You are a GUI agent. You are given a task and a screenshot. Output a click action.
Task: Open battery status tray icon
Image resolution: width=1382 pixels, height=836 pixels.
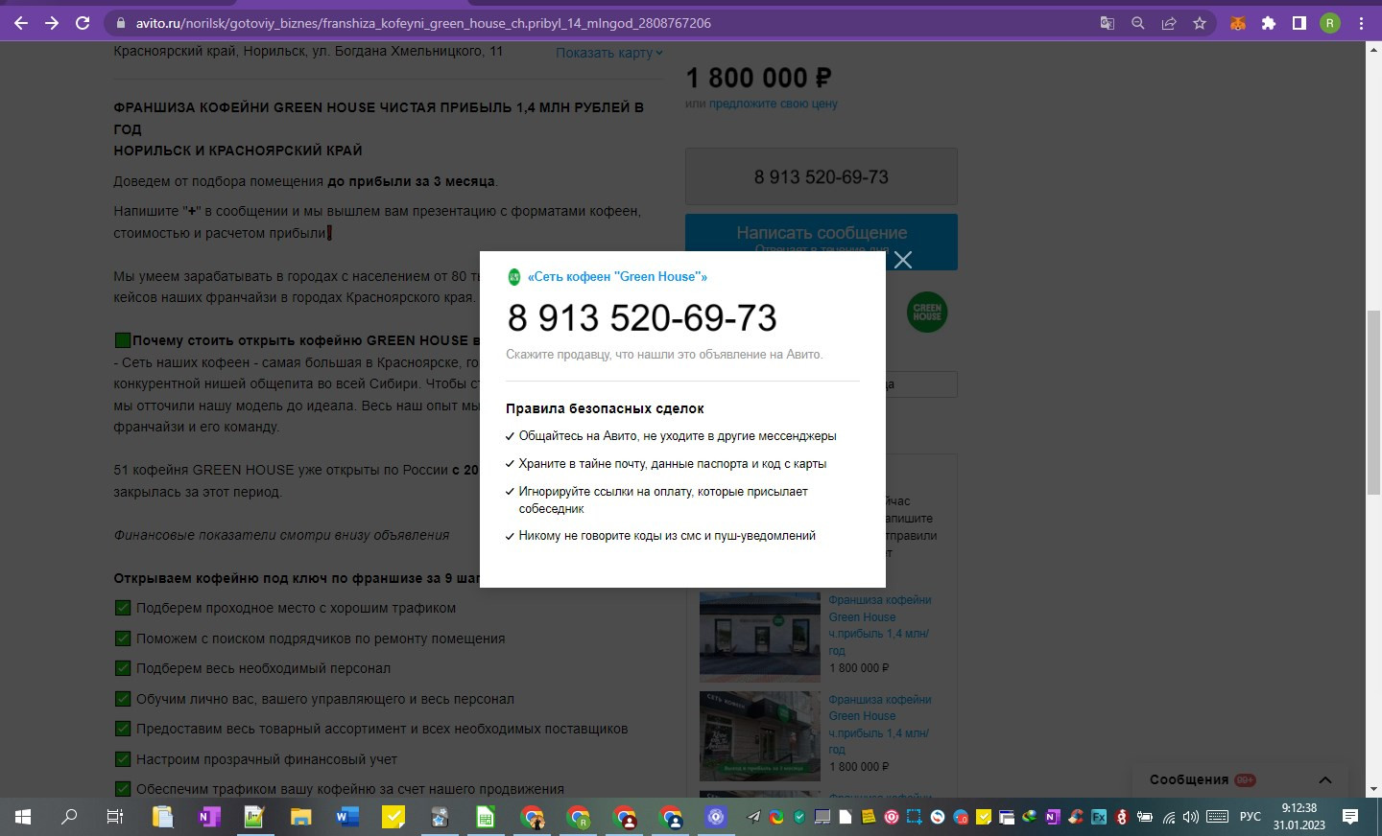(1145, 817)
